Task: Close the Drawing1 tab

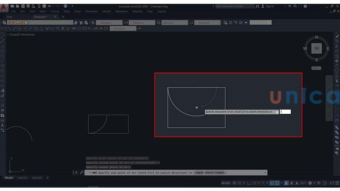Action: pyautogui.click(x=55, y=17)
